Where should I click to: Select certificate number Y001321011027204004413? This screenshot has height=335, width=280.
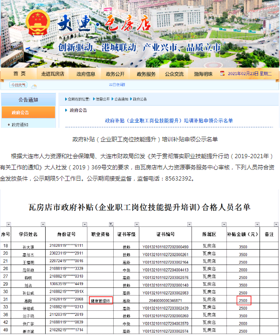165,270
